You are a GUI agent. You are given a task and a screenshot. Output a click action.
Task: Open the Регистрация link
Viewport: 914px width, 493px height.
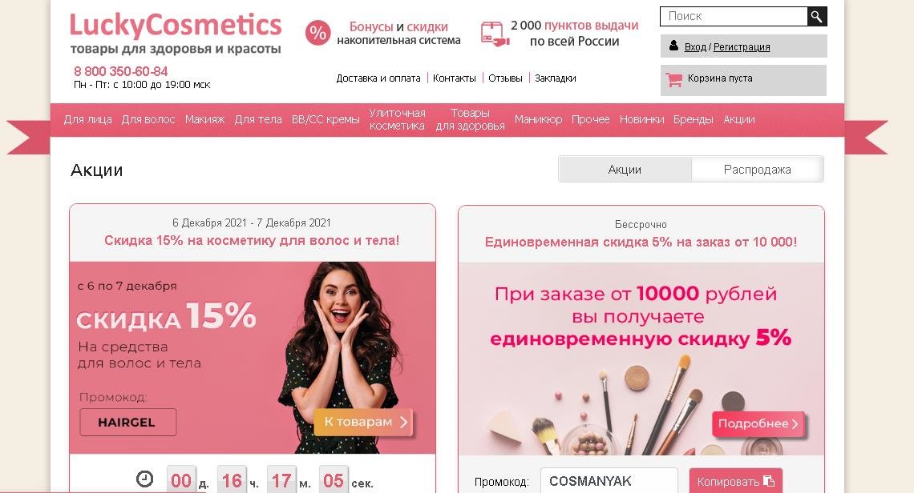coord(742,47)
